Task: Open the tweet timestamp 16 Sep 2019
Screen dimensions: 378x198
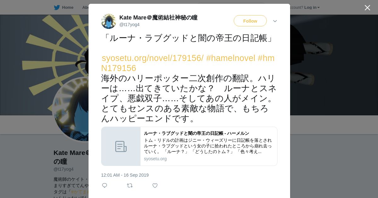Action: [x=125, y=175]
